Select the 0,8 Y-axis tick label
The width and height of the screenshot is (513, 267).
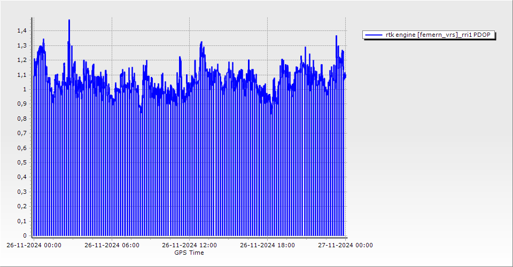tap(21, 119)
